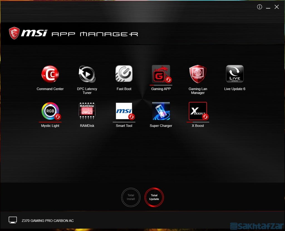Open the Command Center app

50,74
